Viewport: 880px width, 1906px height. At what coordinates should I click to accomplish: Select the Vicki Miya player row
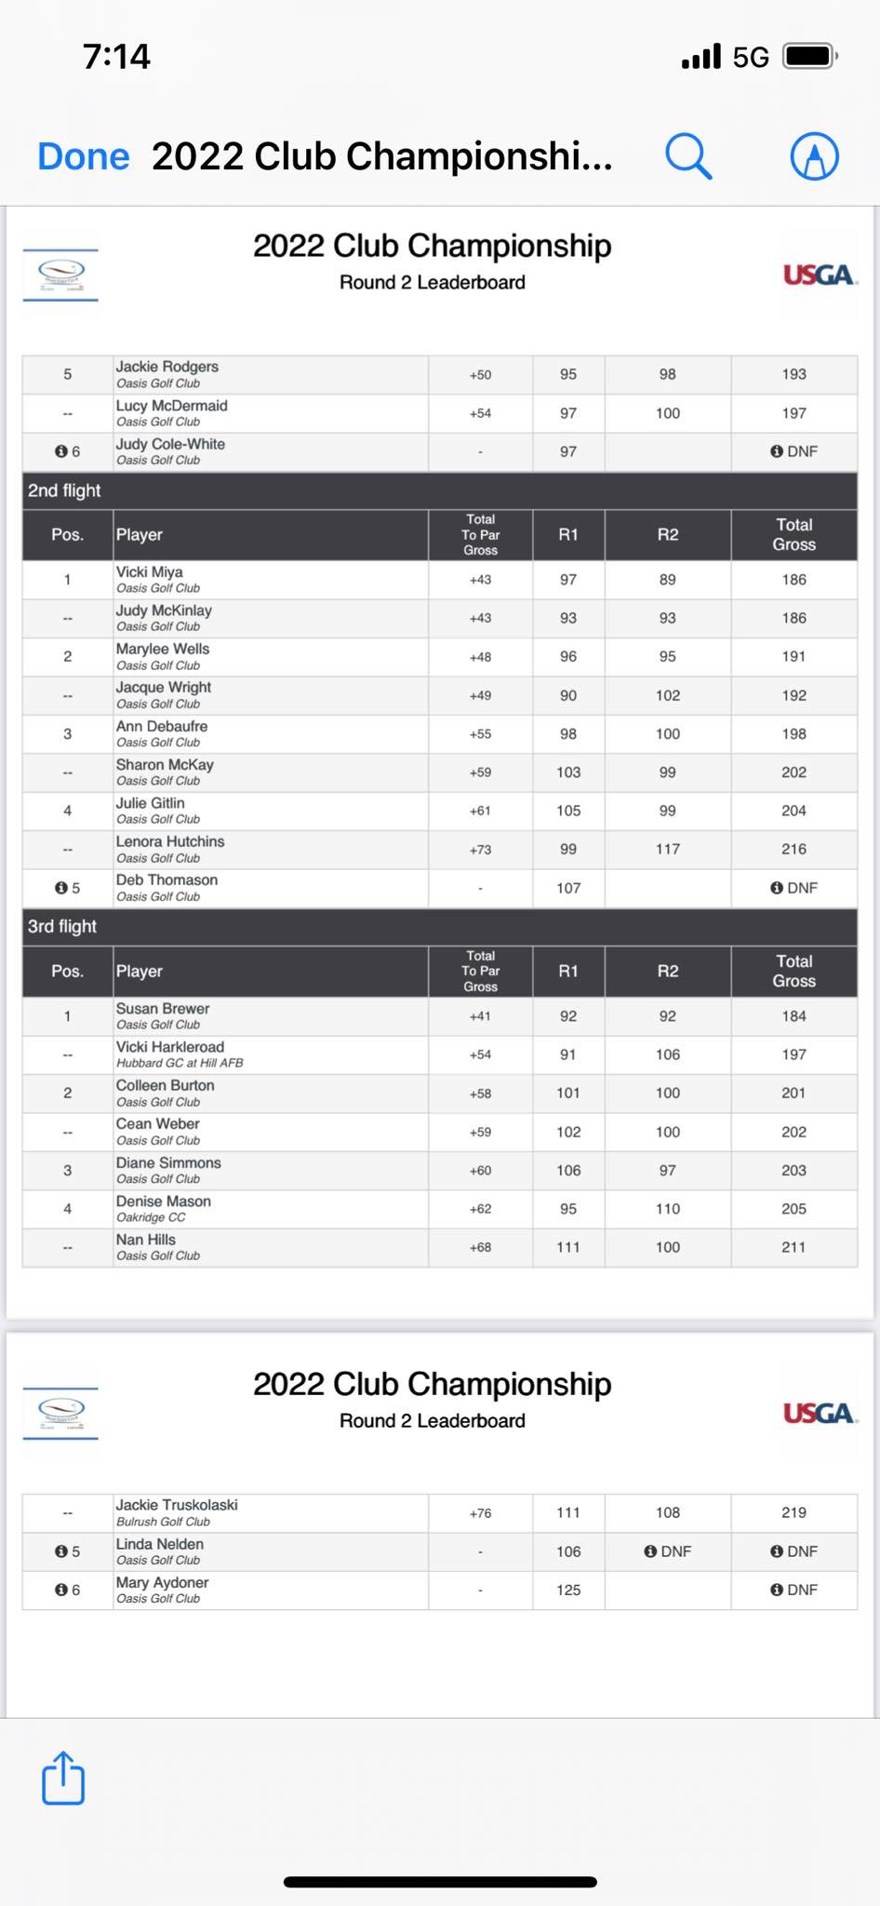440,580
